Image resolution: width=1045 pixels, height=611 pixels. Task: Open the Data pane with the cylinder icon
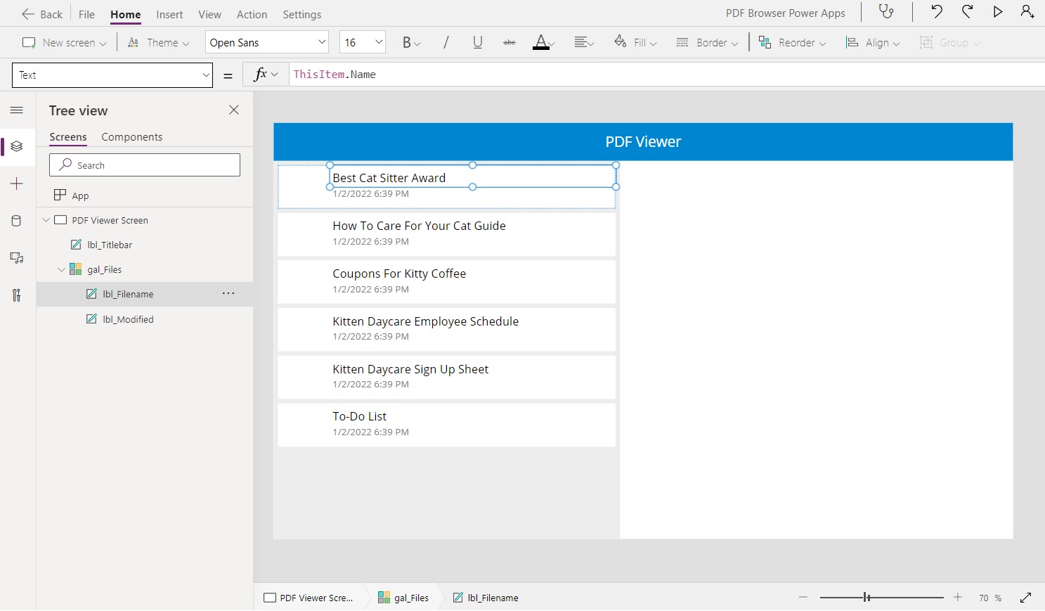point(16,220)
